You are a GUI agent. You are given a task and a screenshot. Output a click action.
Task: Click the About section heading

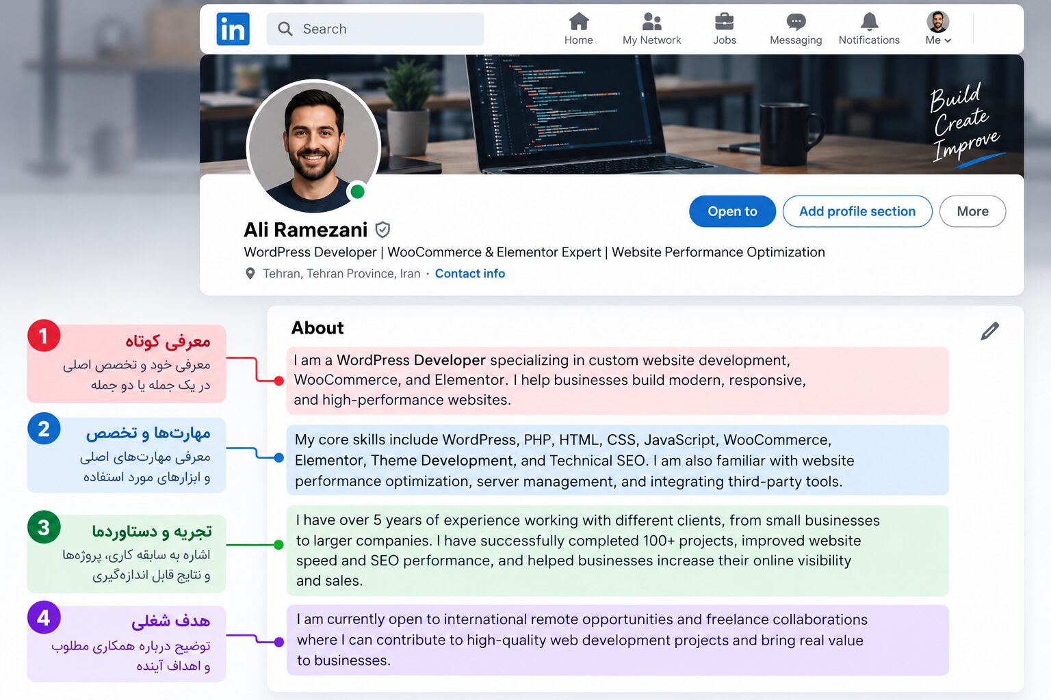[317, 328]
